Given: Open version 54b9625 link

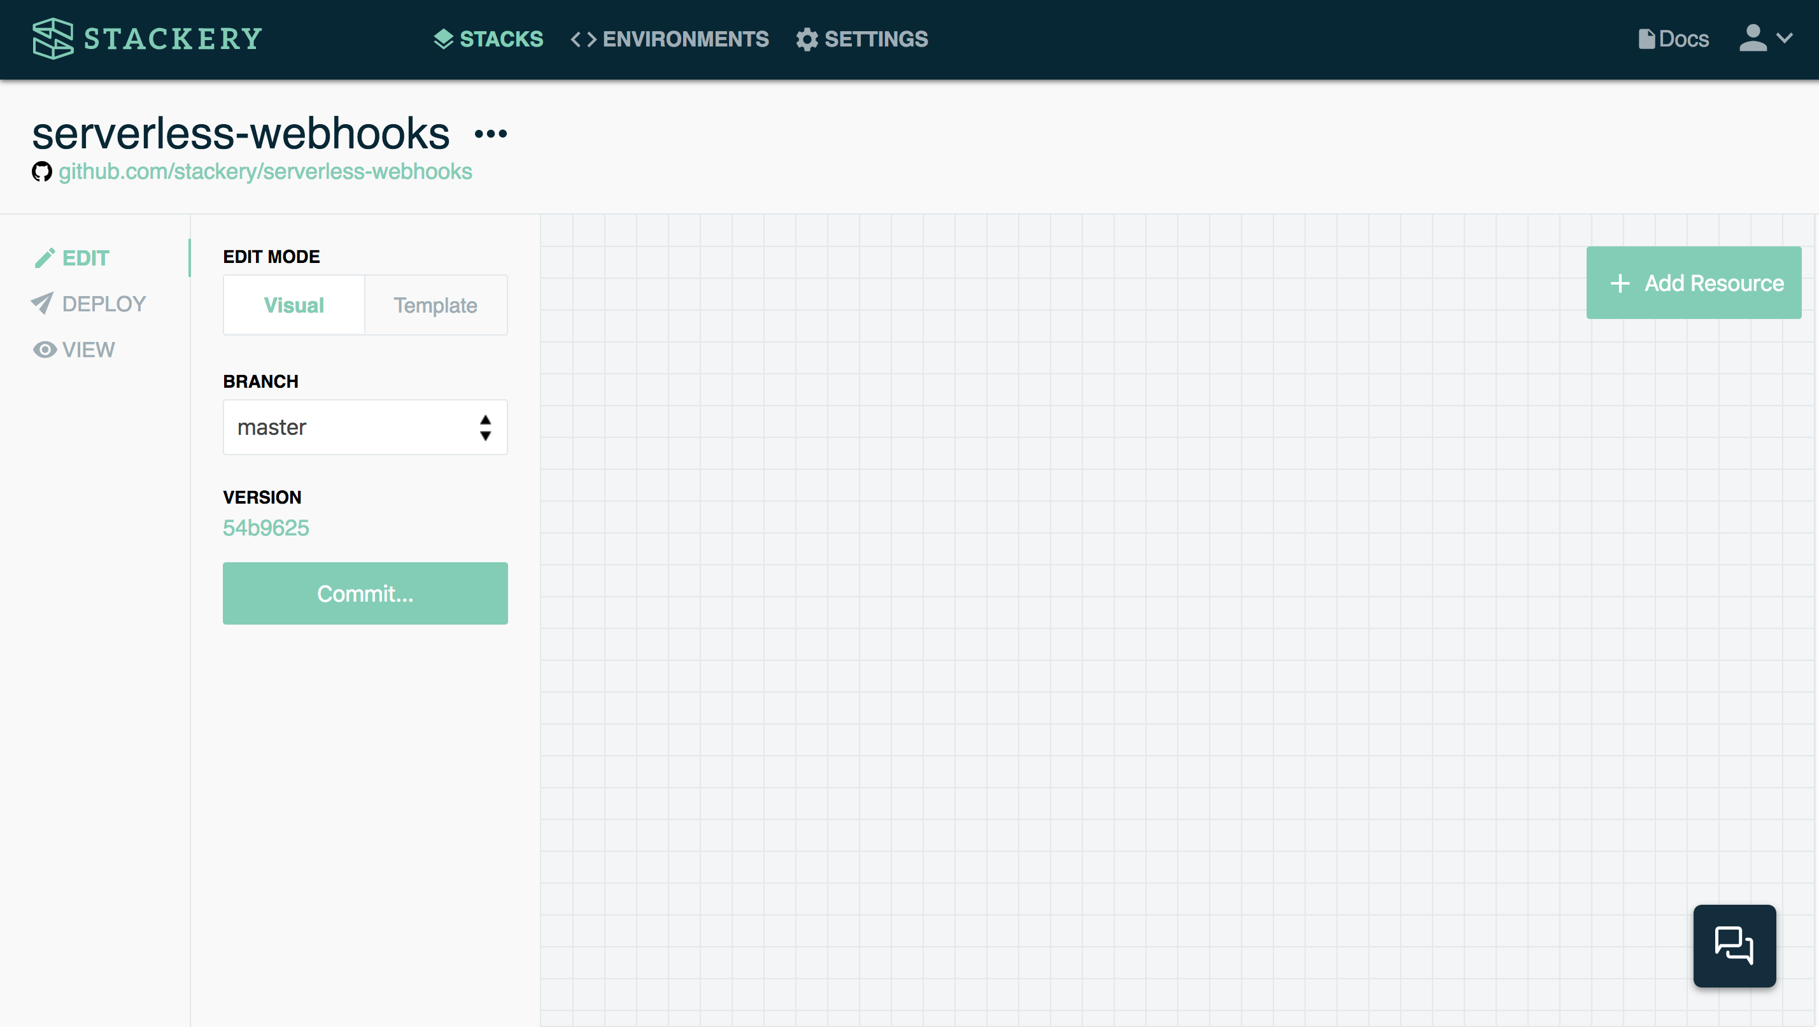Looking at the screenshot, I should point(266,528).
